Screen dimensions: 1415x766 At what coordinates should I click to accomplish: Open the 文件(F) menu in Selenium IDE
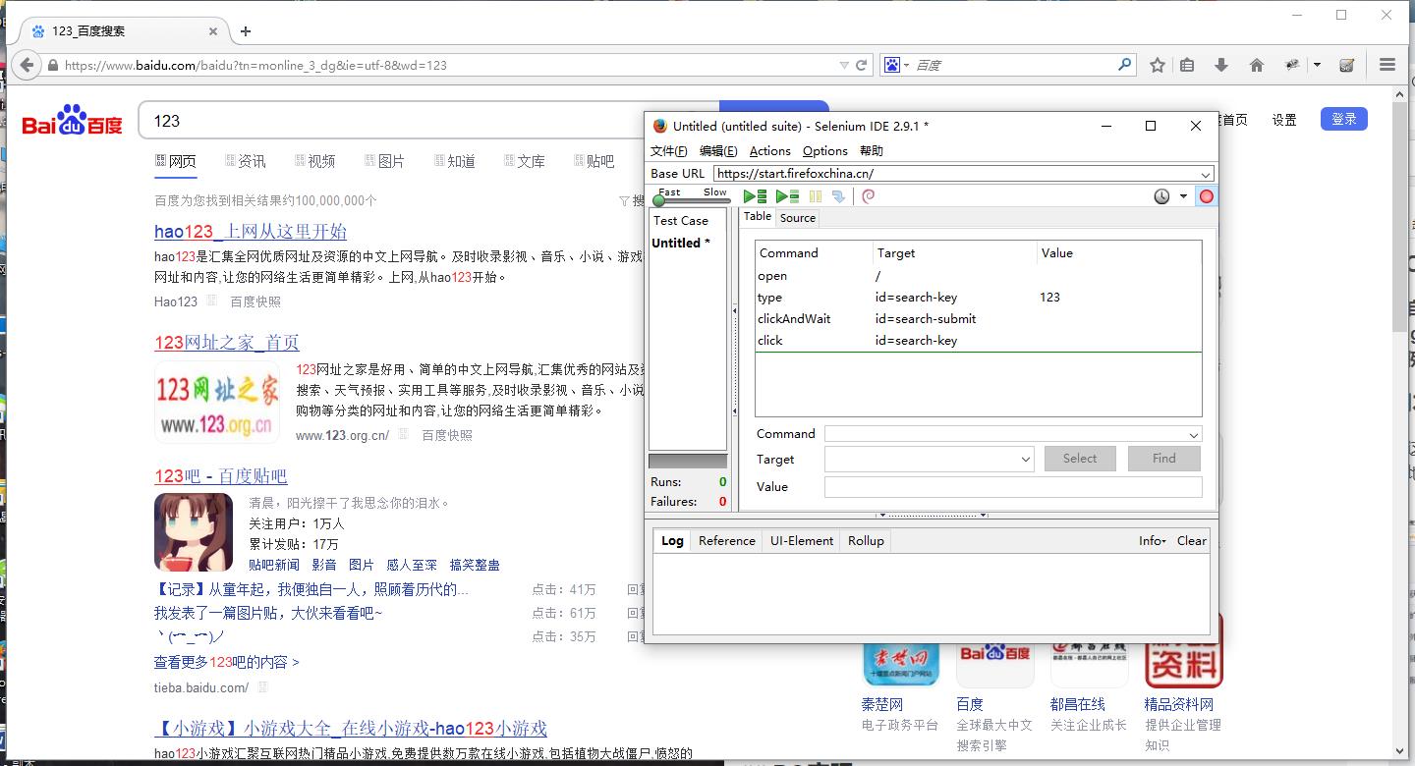668,151
